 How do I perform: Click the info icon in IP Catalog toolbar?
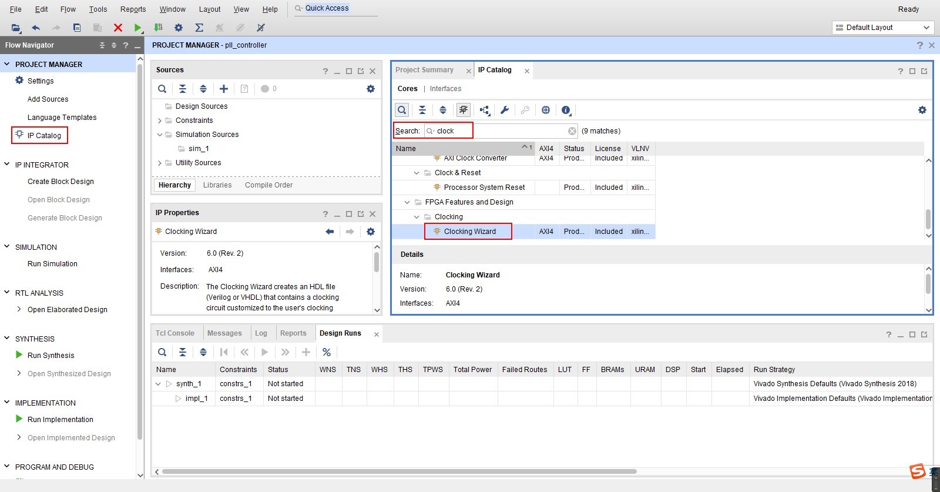566,110
